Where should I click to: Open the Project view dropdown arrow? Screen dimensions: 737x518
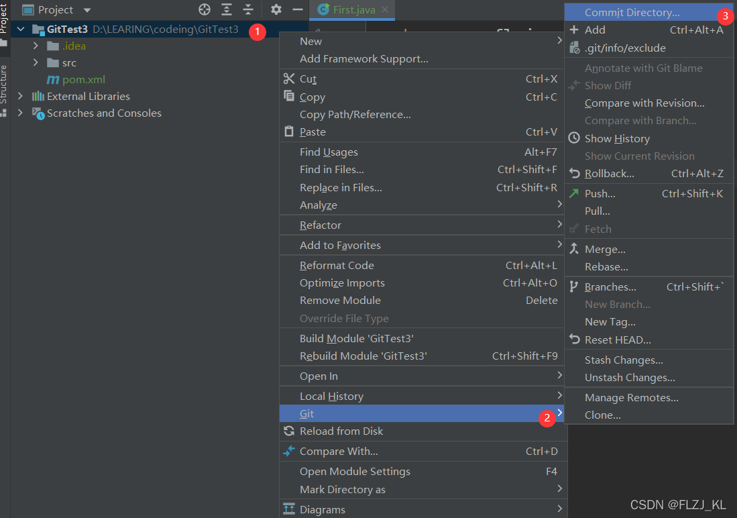[87, 10]
